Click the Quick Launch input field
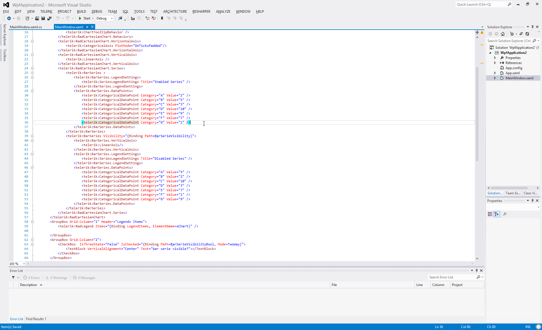Viewport: 542px width, 330px height. (481, 5)
